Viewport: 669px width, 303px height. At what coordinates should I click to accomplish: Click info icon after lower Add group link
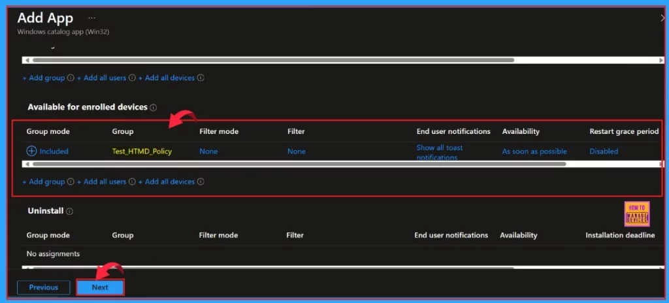[x=71, y=182]
